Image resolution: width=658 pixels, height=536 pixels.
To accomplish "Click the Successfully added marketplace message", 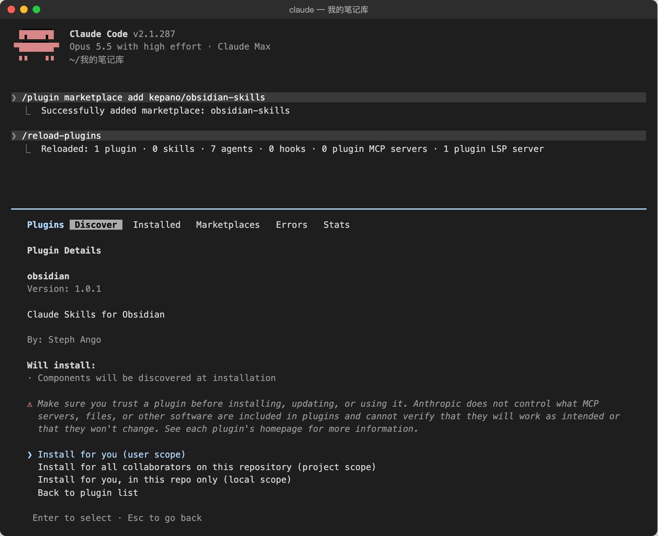I will (x=165, y=111).
